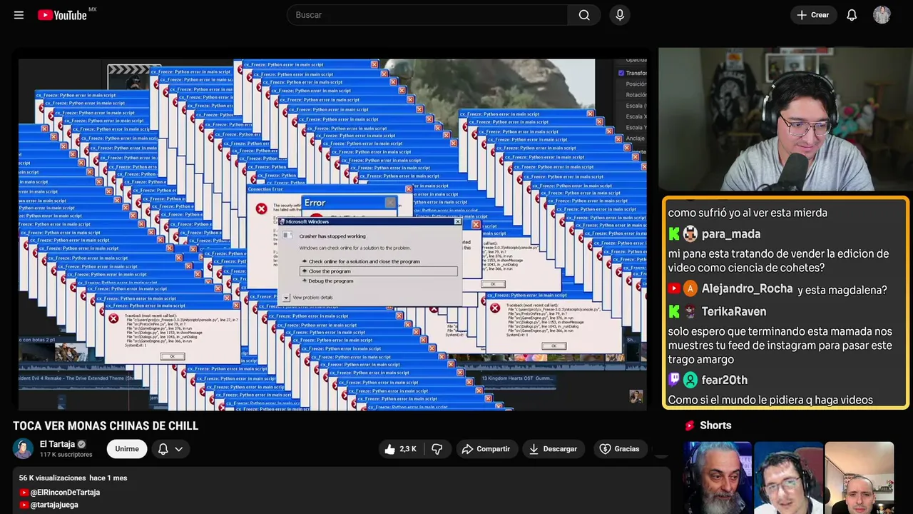Image resolution: width=913 pixels, height=514 pixels.
Task: Dislike the video with thumbs down
Action: [x=437, y=449]
